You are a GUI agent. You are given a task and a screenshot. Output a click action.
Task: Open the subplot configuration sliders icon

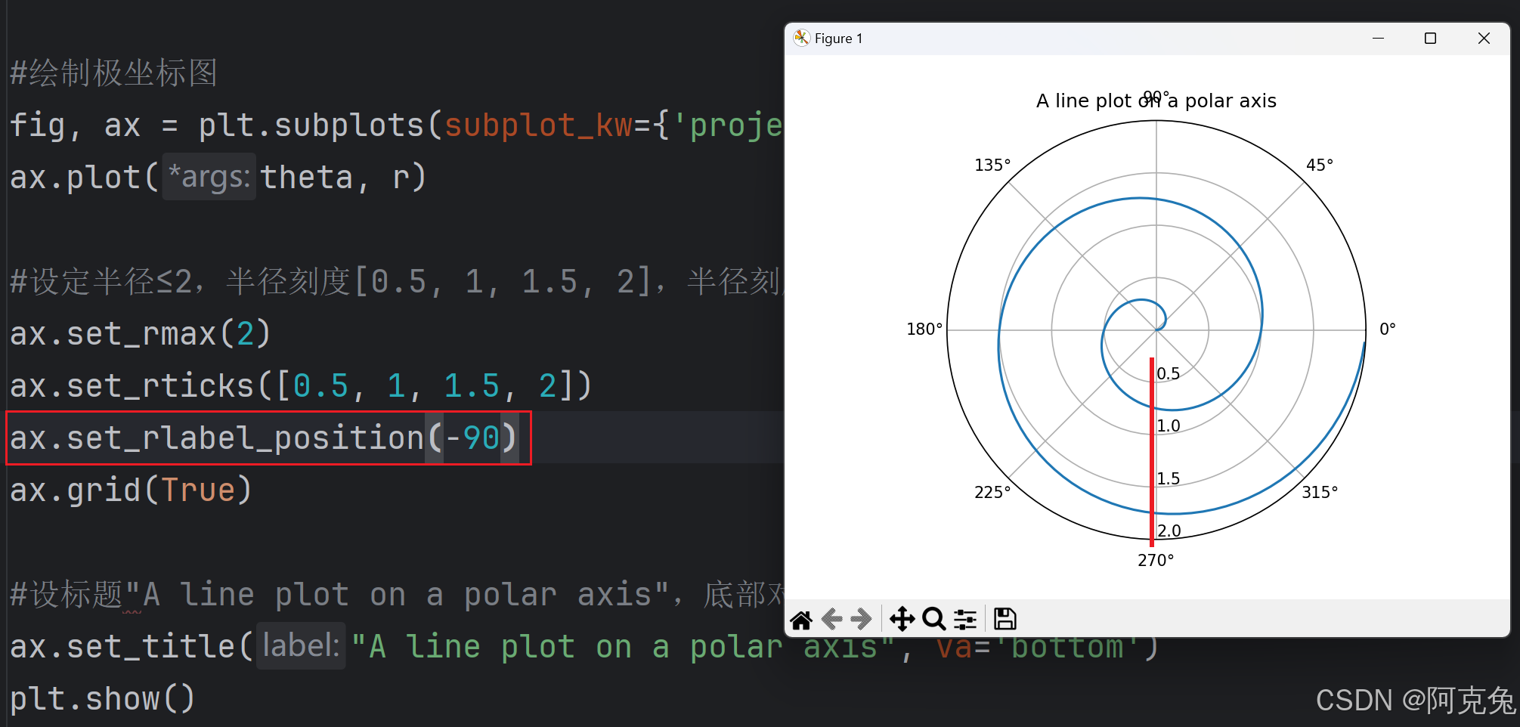(965, 618)
